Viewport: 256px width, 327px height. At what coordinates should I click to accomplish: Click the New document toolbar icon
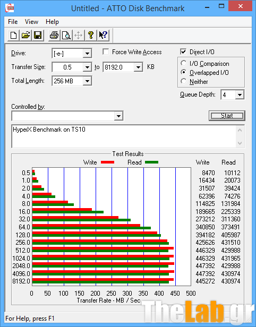coord(14,35)
